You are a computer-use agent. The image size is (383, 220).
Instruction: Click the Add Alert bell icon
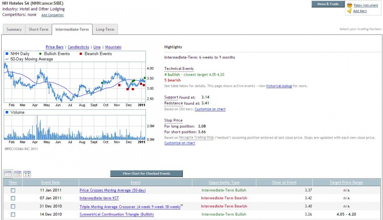349,11
